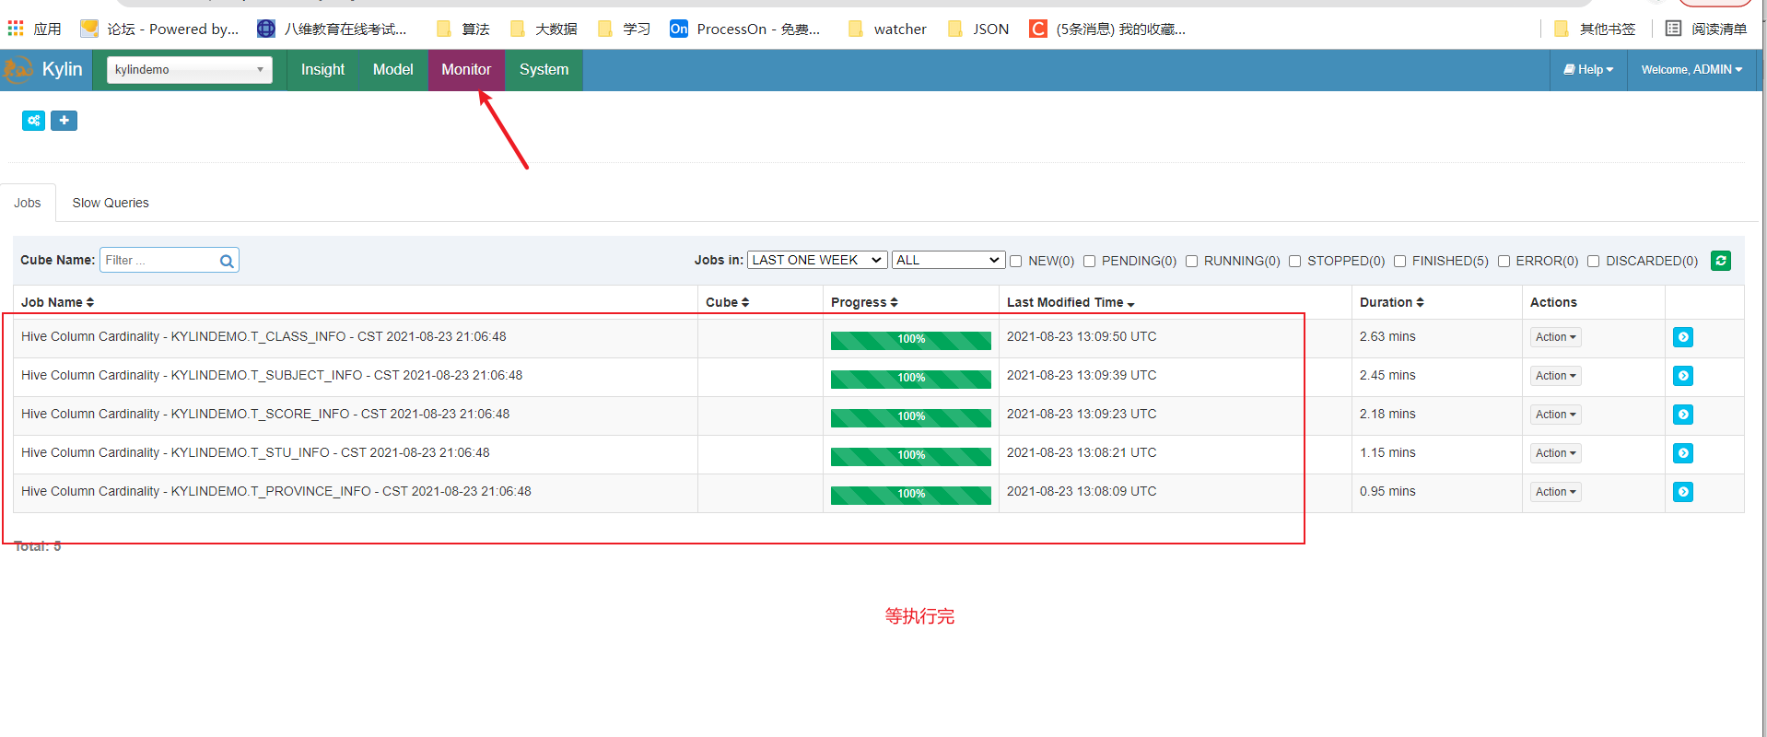The image size is (1767, 737).
Task: Toggle the RUNNING(0) status checkbox
Action: 1191,262
